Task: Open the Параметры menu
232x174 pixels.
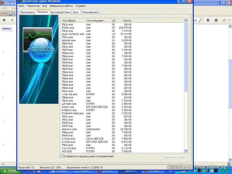Action: point(33,6)
